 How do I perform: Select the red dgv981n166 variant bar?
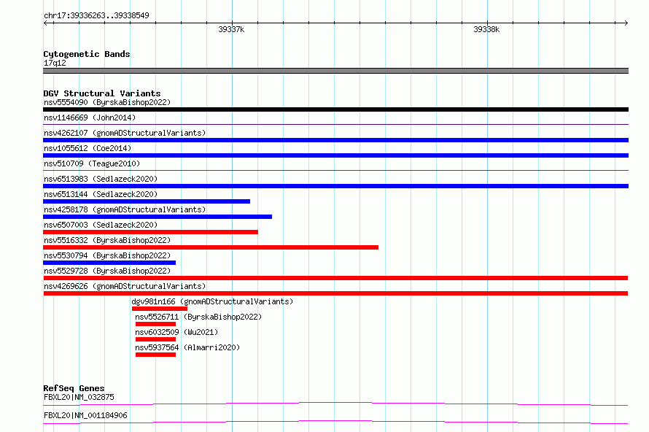160,309
